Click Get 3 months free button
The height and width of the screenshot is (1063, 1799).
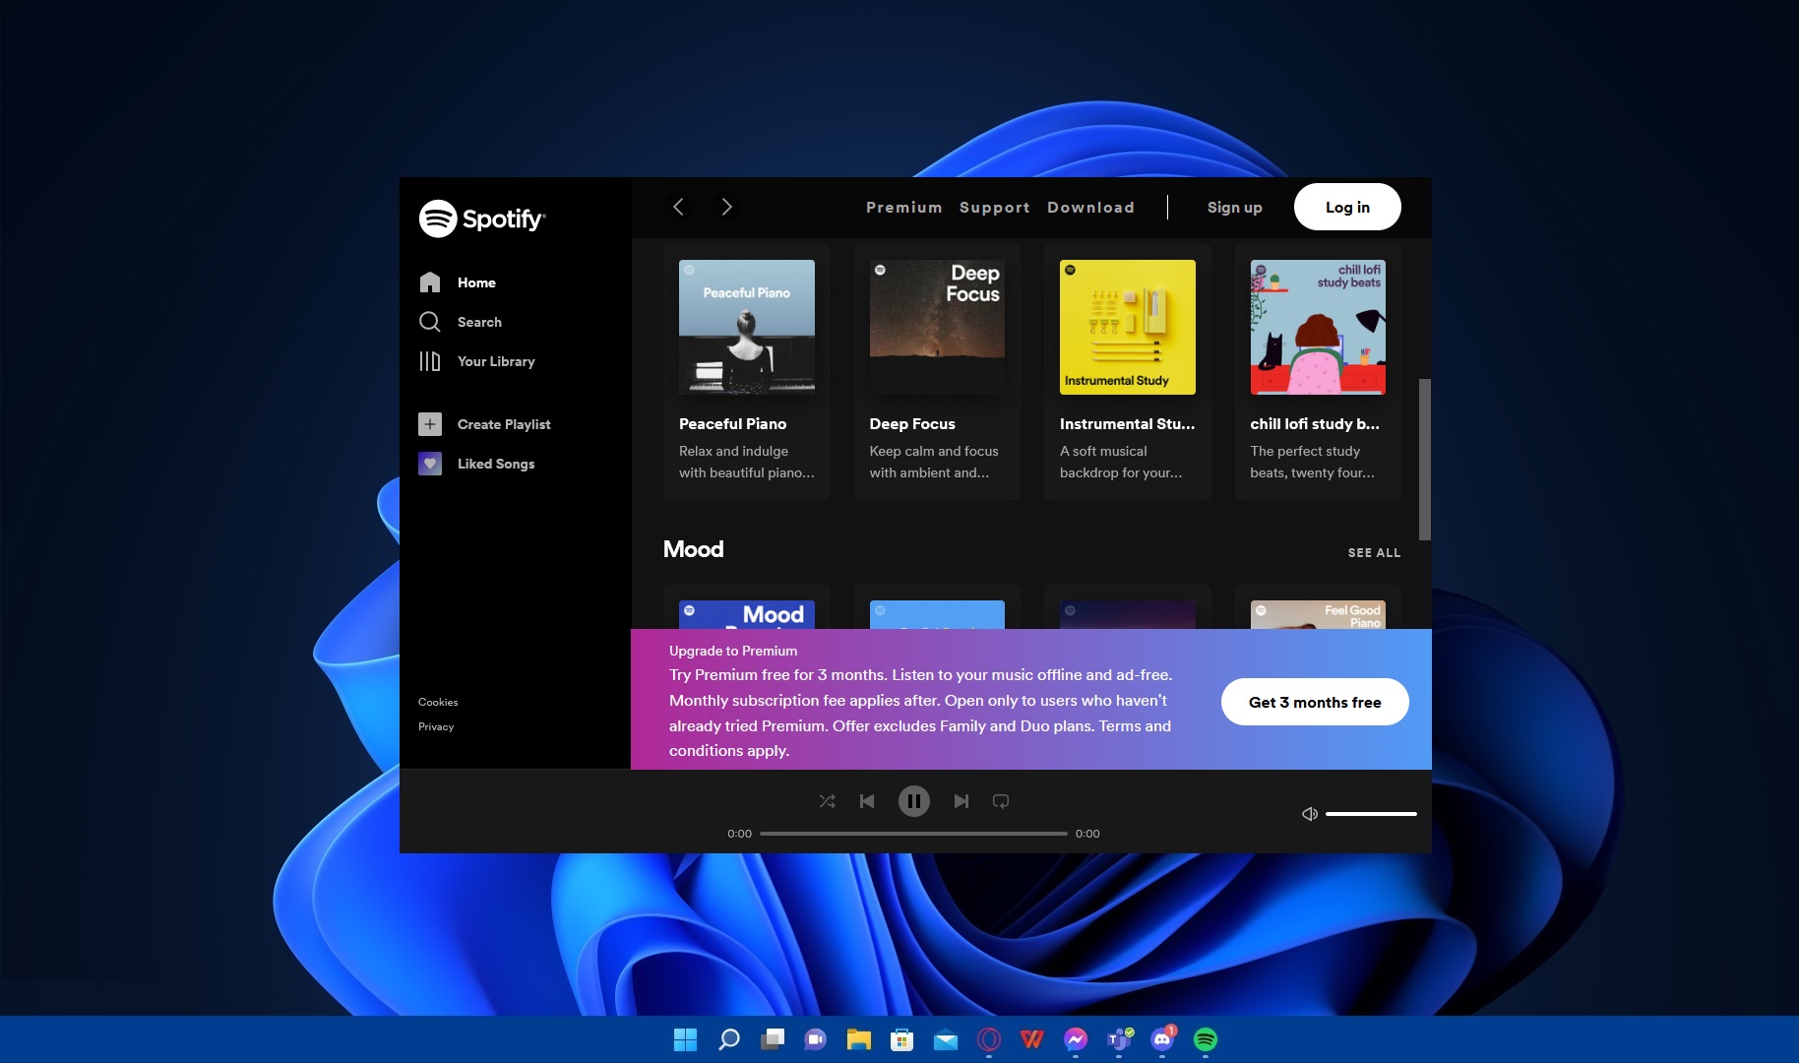(1314, 702)
